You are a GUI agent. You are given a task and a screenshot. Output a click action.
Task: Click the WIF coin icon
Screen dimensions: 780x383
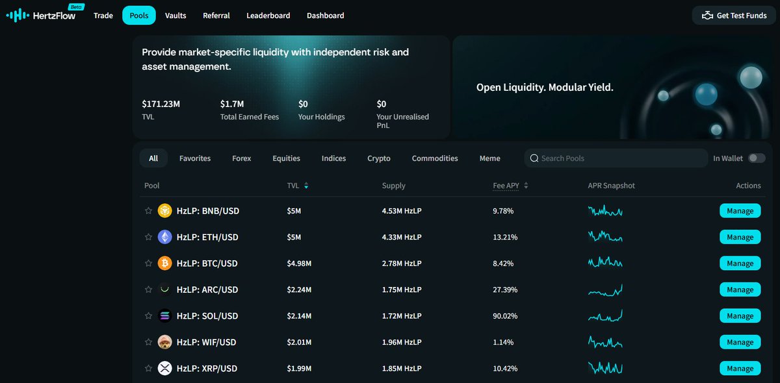pyautogui.click(x=165, y=342)
